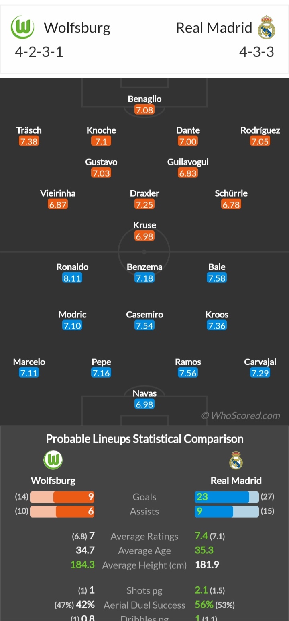This screenshot has width=289, height=621.
Task: Select Benaglio's 7.08 rating badge
Action: [144, 110]
